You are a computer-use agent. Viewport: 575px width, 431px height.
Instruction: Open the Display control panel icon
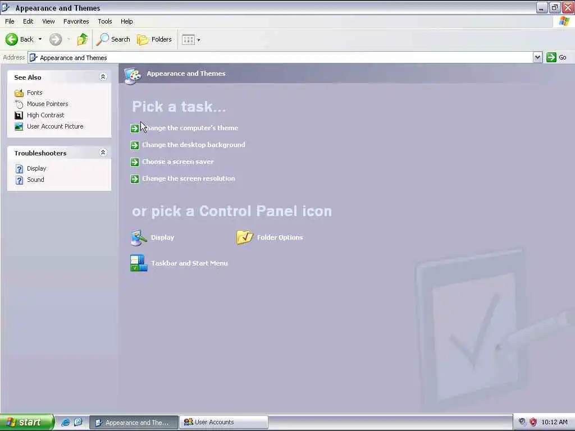(x=139, y=237)
